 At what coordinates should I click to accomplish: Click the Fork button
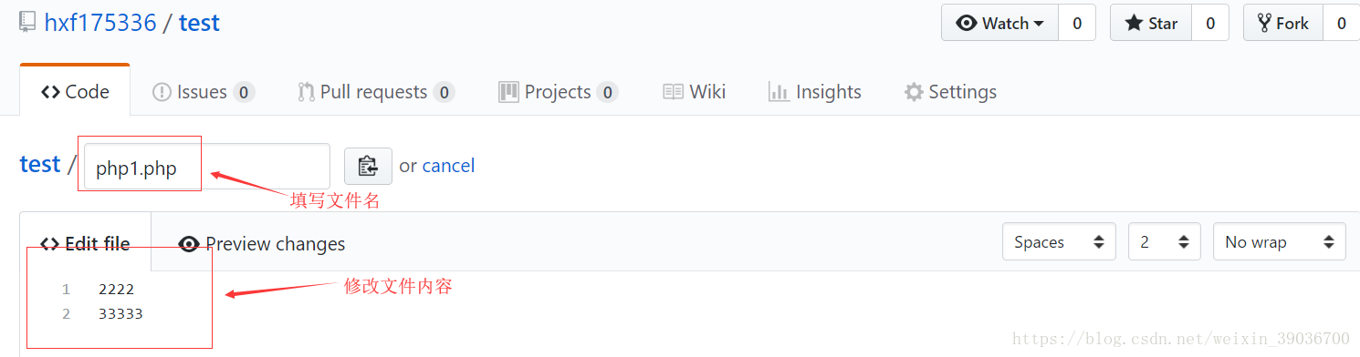pyautogui.click(x=1282, y=24)
